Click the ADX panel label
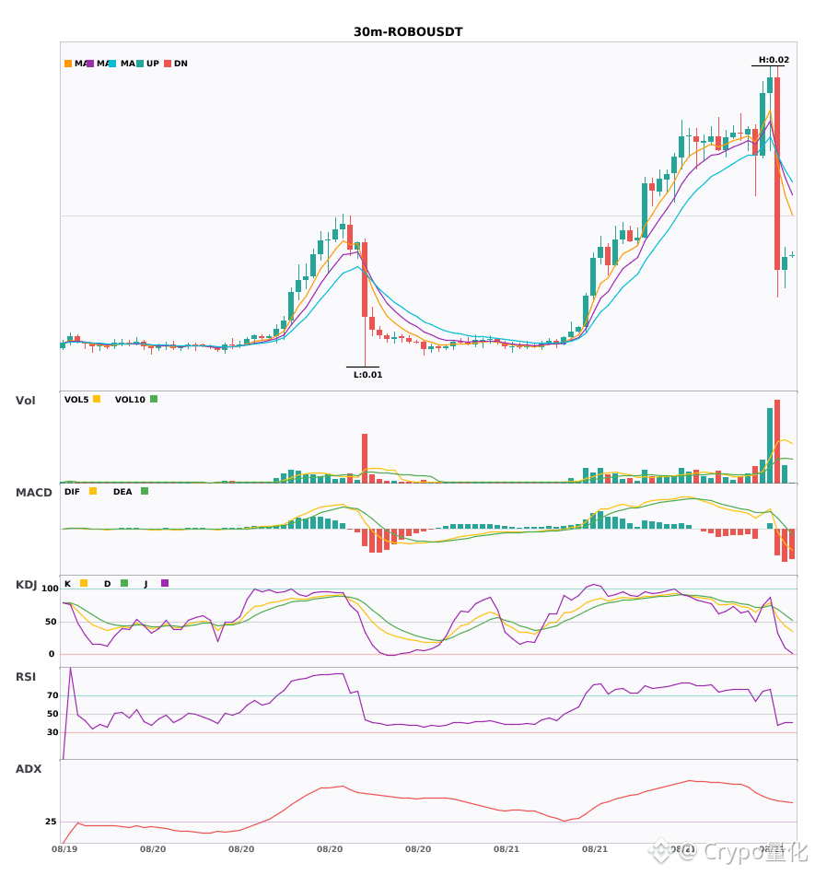Screen dimensions: 815x875 (29, 769)
